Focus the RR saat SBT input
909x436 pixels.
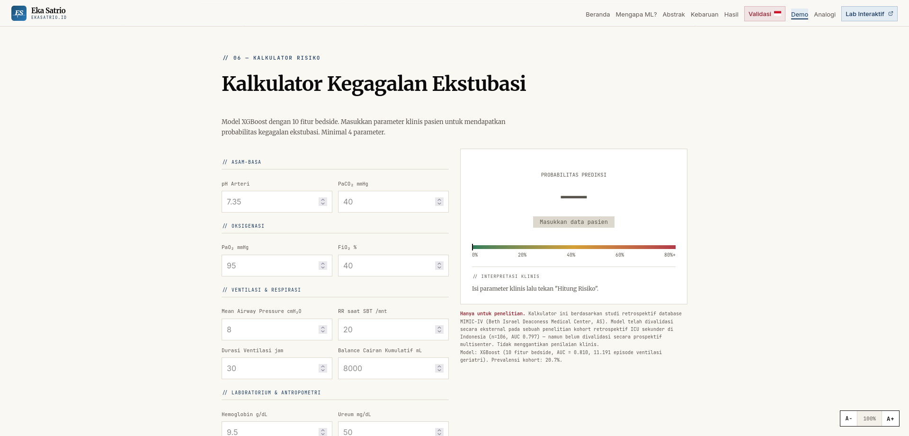click(x=393, y=329)
